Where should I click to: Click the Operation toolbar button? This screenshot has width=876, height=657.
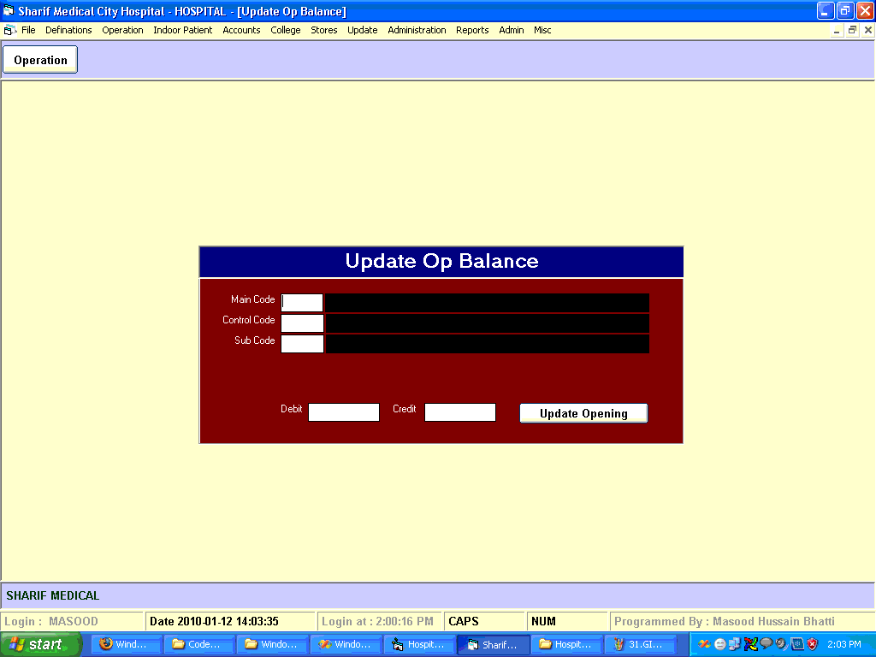pyautogui.click(x=40, y=60)
